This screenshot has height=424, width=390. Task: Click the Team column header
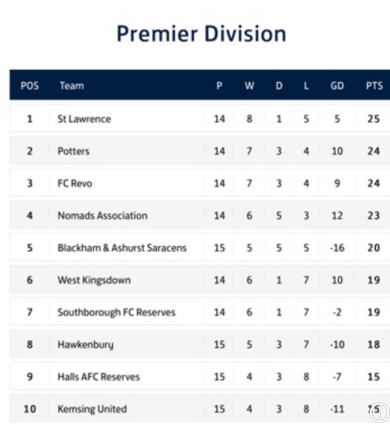[x=71, y=86]
